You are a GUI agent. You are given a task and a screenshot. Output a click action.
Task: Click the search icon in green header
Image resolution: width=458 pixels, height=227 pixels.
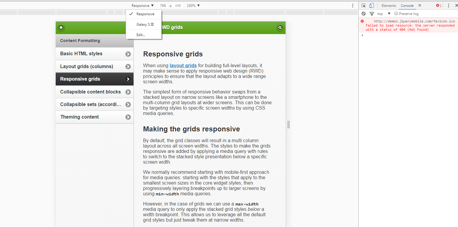(280, 27)
